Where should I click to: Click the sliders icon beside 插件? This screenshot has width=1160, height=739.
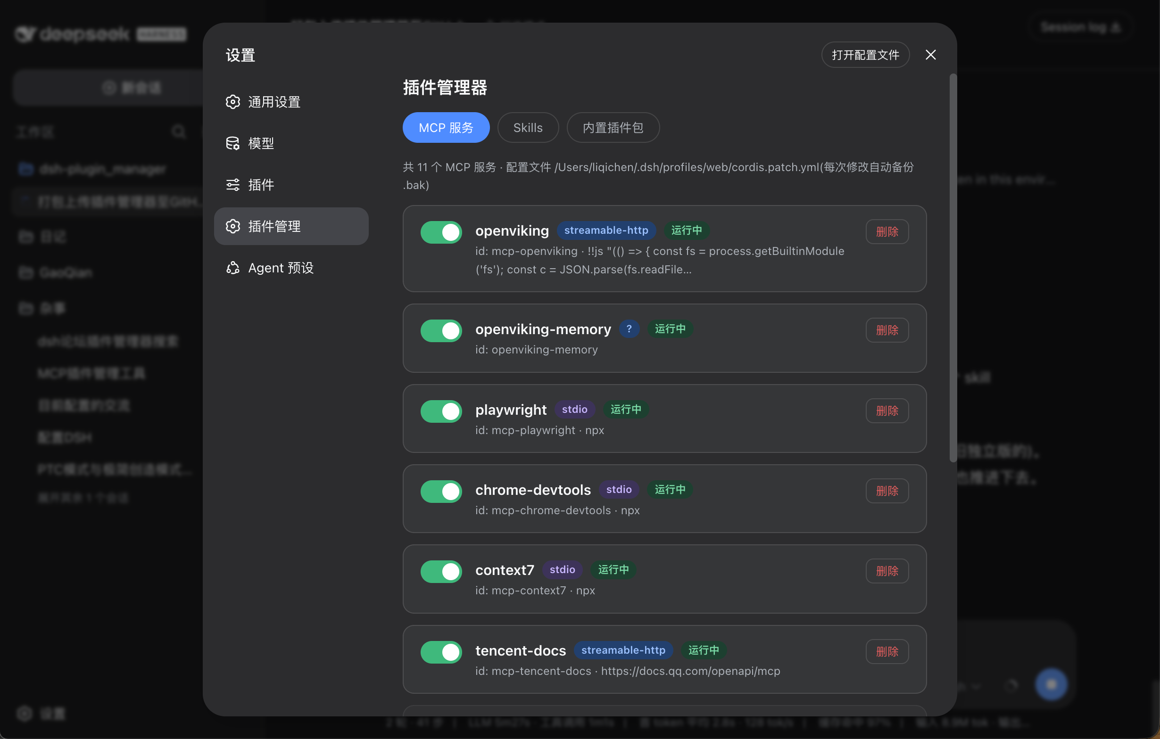232,184
